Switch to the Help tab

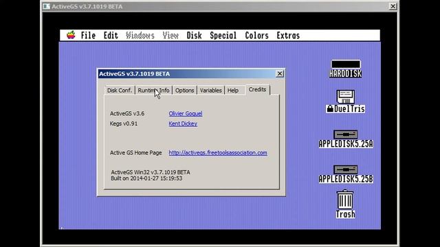pos(233,91)
